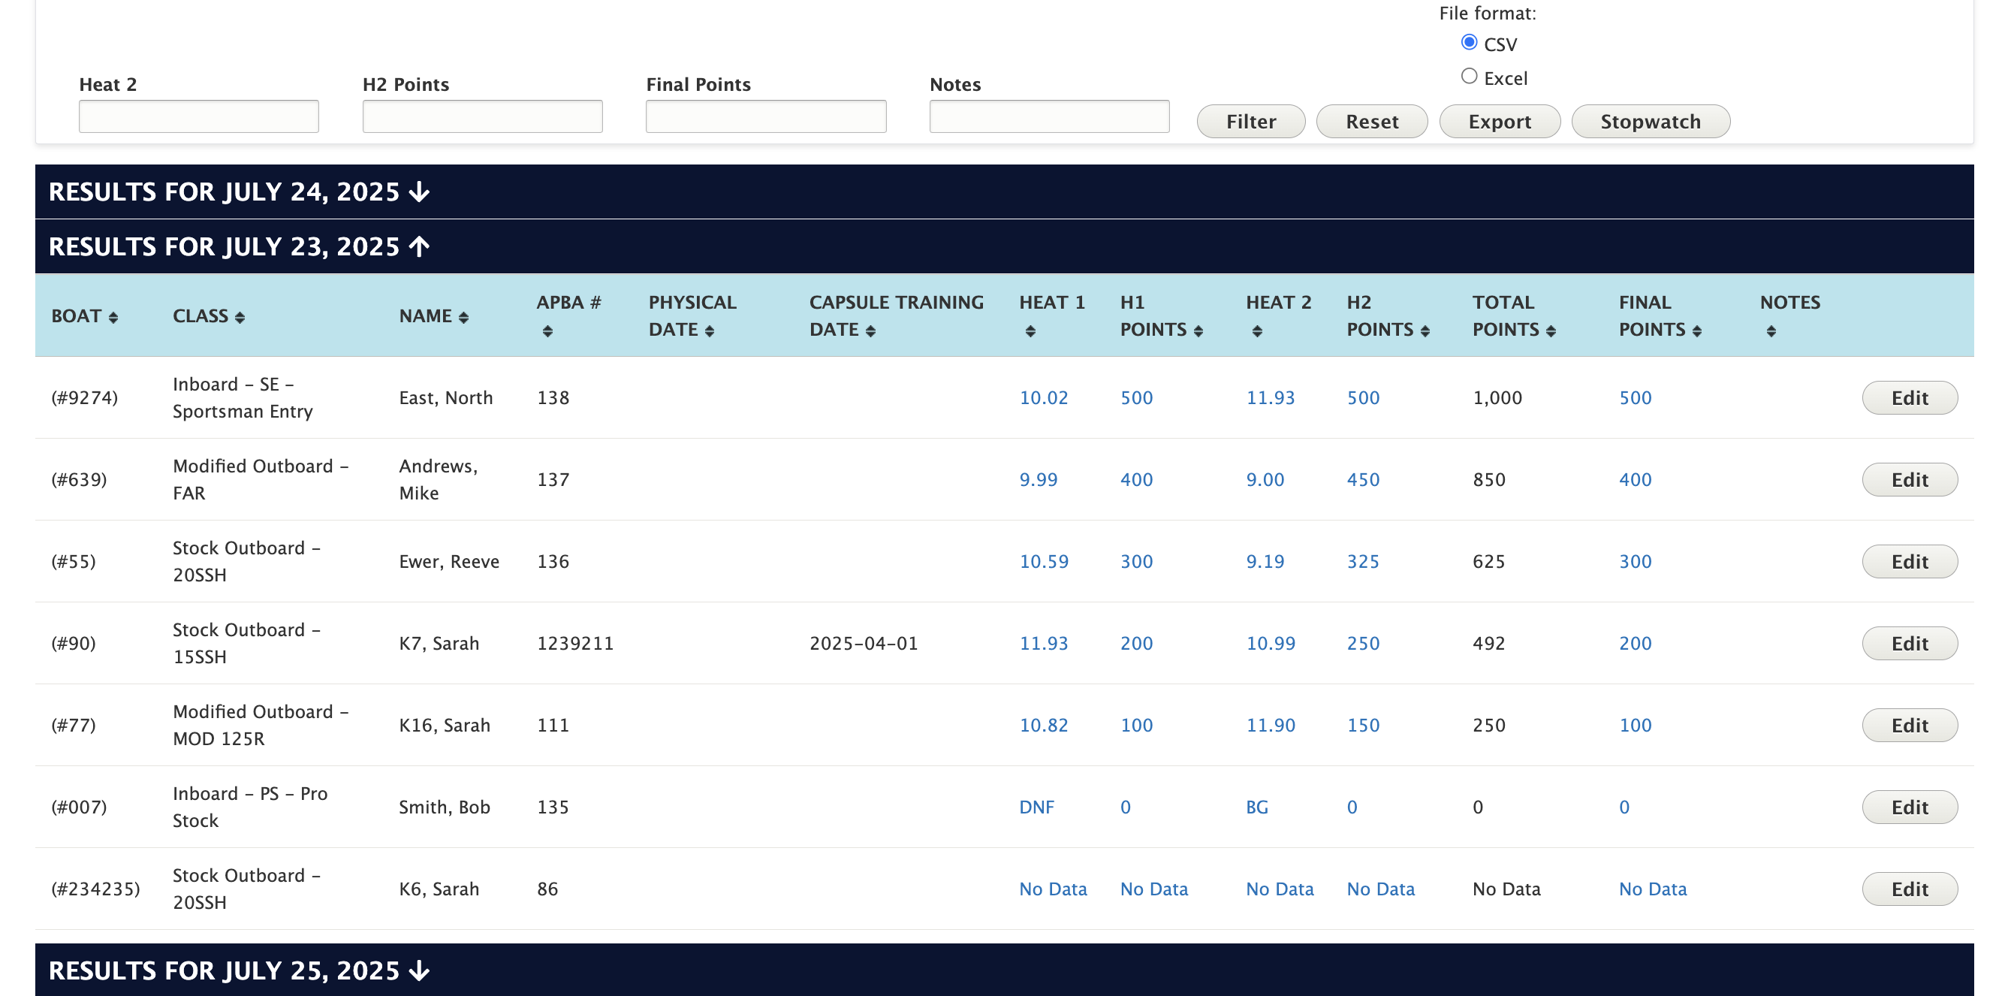The height and width of the screenshot is (996, 2008).
Task: Expand Results for July 24, 2025
Action: (x=239, y=192)
